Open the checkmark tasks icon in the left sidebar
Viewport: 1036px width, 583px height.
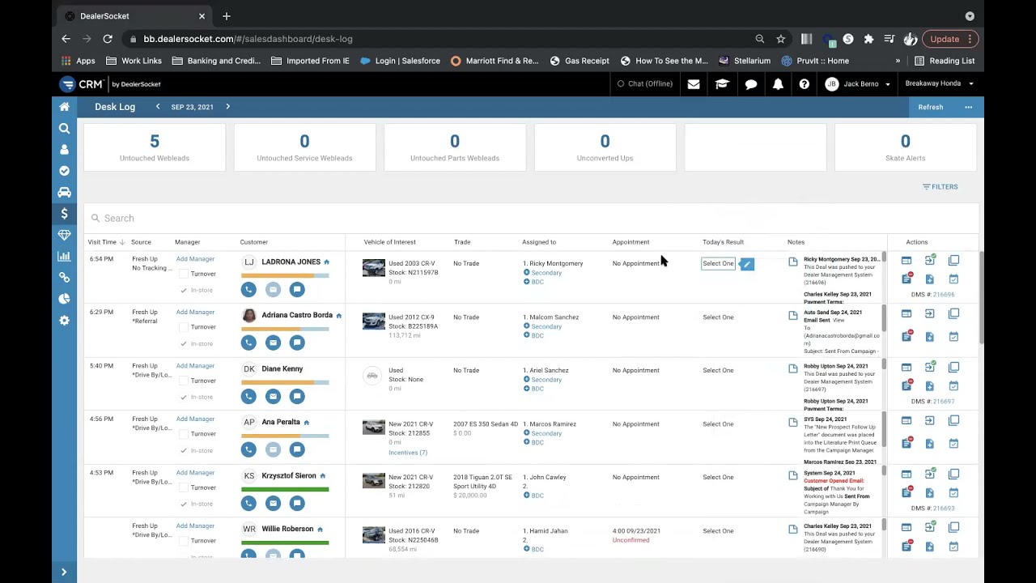coord(64,171)
